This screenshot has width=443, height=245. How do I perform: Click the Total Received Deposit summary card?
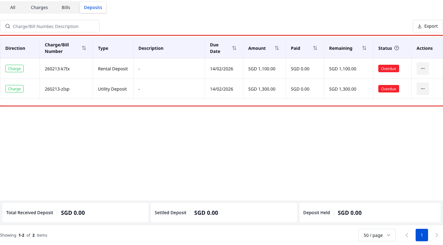tap(75, 213)
